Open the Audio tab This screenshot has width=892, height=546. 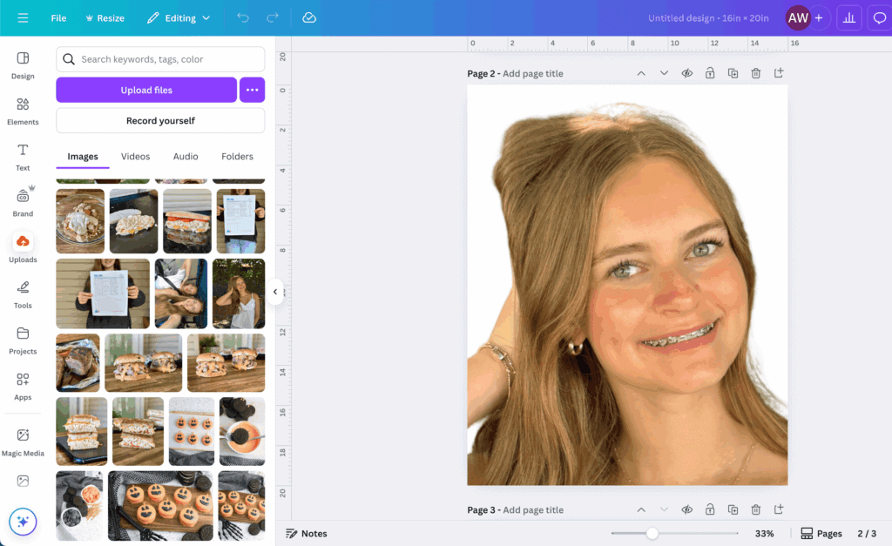(185, 157)
